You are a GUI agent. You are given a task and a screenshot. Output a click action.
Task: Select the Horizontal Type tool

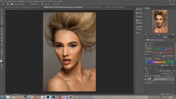tap(2, 45)
